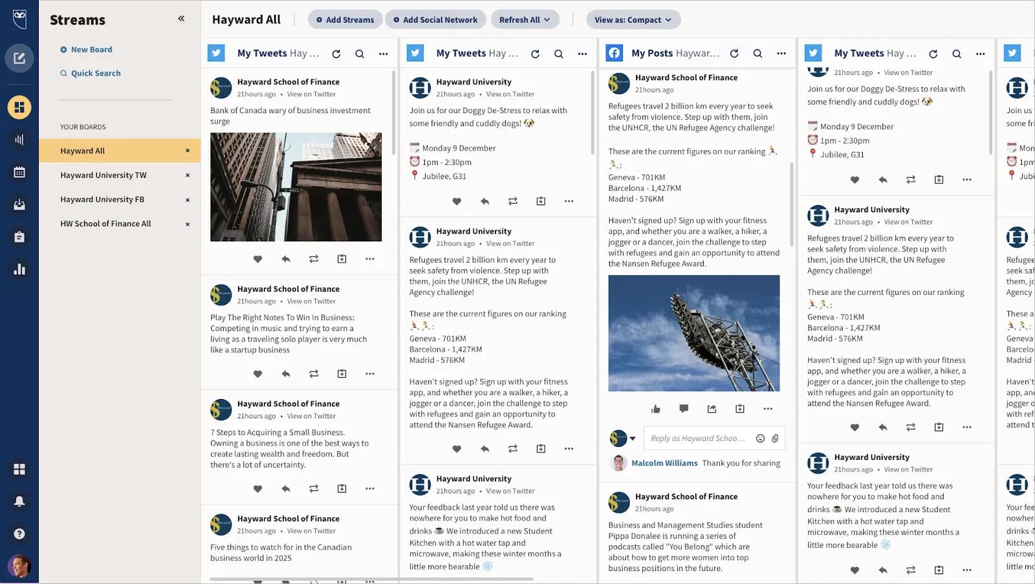1035x584 pixels.
Task: Open the Compose new post editor
Action: (19, 58)
